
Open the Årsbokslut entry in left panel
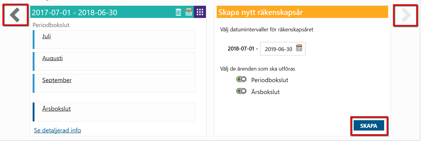tap(56, 109)
